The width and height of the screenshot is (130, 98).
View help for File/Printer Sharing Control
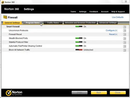pyautogui.click(x=125, y=46)
